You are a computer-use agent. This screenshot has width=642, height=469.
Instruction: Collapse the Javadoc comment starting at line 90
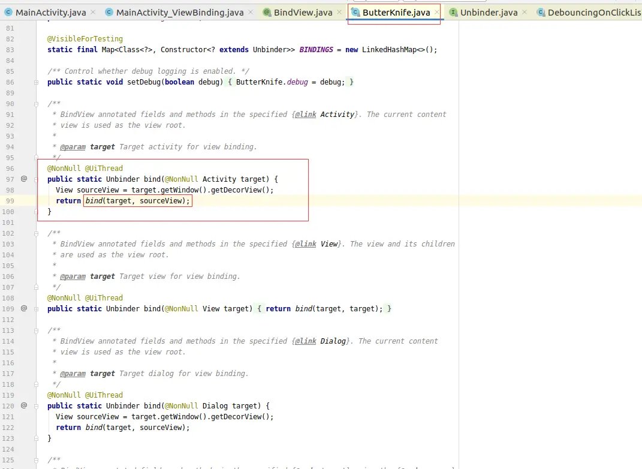[x=36, y=104]
